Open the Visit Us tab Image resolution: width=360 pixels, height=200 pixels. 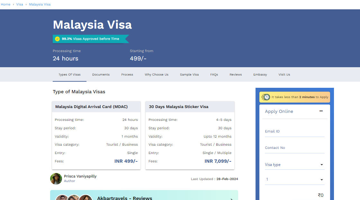284,75
